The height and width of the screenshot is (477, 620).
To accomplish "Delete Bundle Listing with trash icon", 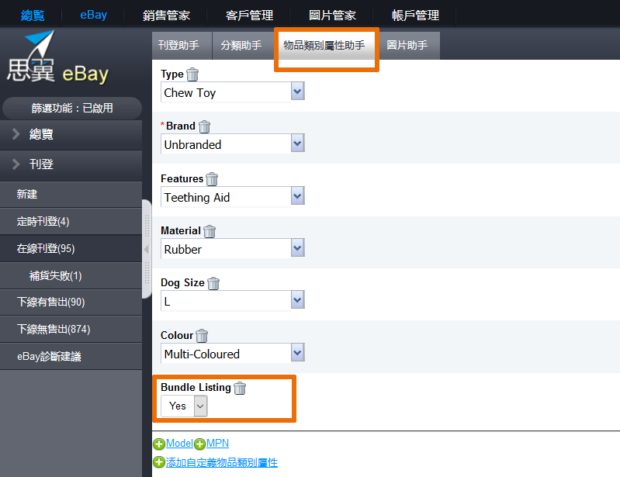I will (240, 388).
